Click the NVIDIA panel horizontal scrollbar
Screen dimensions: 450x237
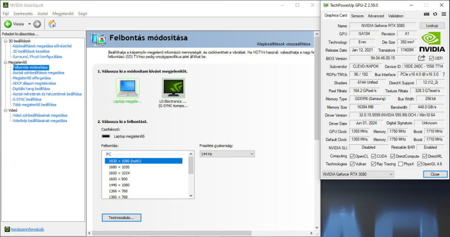(172, 233)
